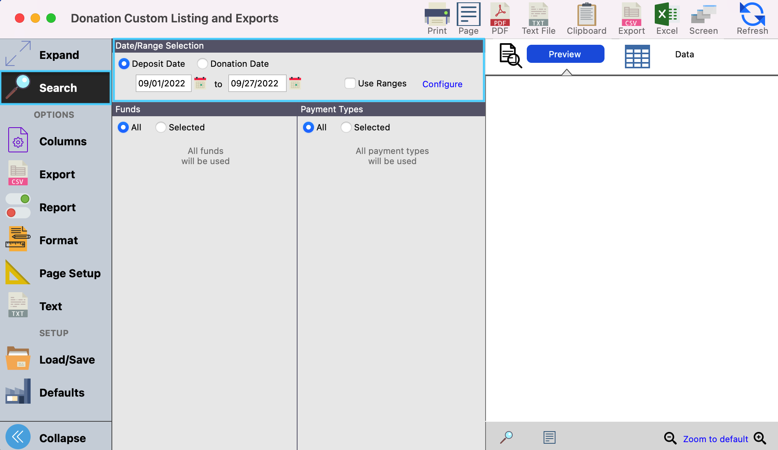Select the Donation Date radio button
778x450 pixels.
[x=203, y=64]
